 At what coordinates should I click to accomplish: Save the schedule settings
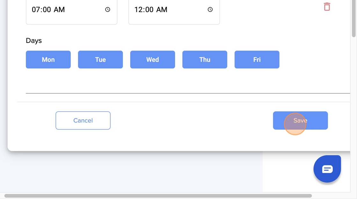pos(300,120)
